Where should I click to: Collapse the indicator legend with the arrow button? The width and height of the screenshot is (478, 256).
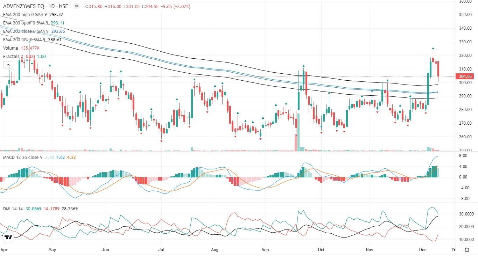pyautogui.click(x=8, y=65)
